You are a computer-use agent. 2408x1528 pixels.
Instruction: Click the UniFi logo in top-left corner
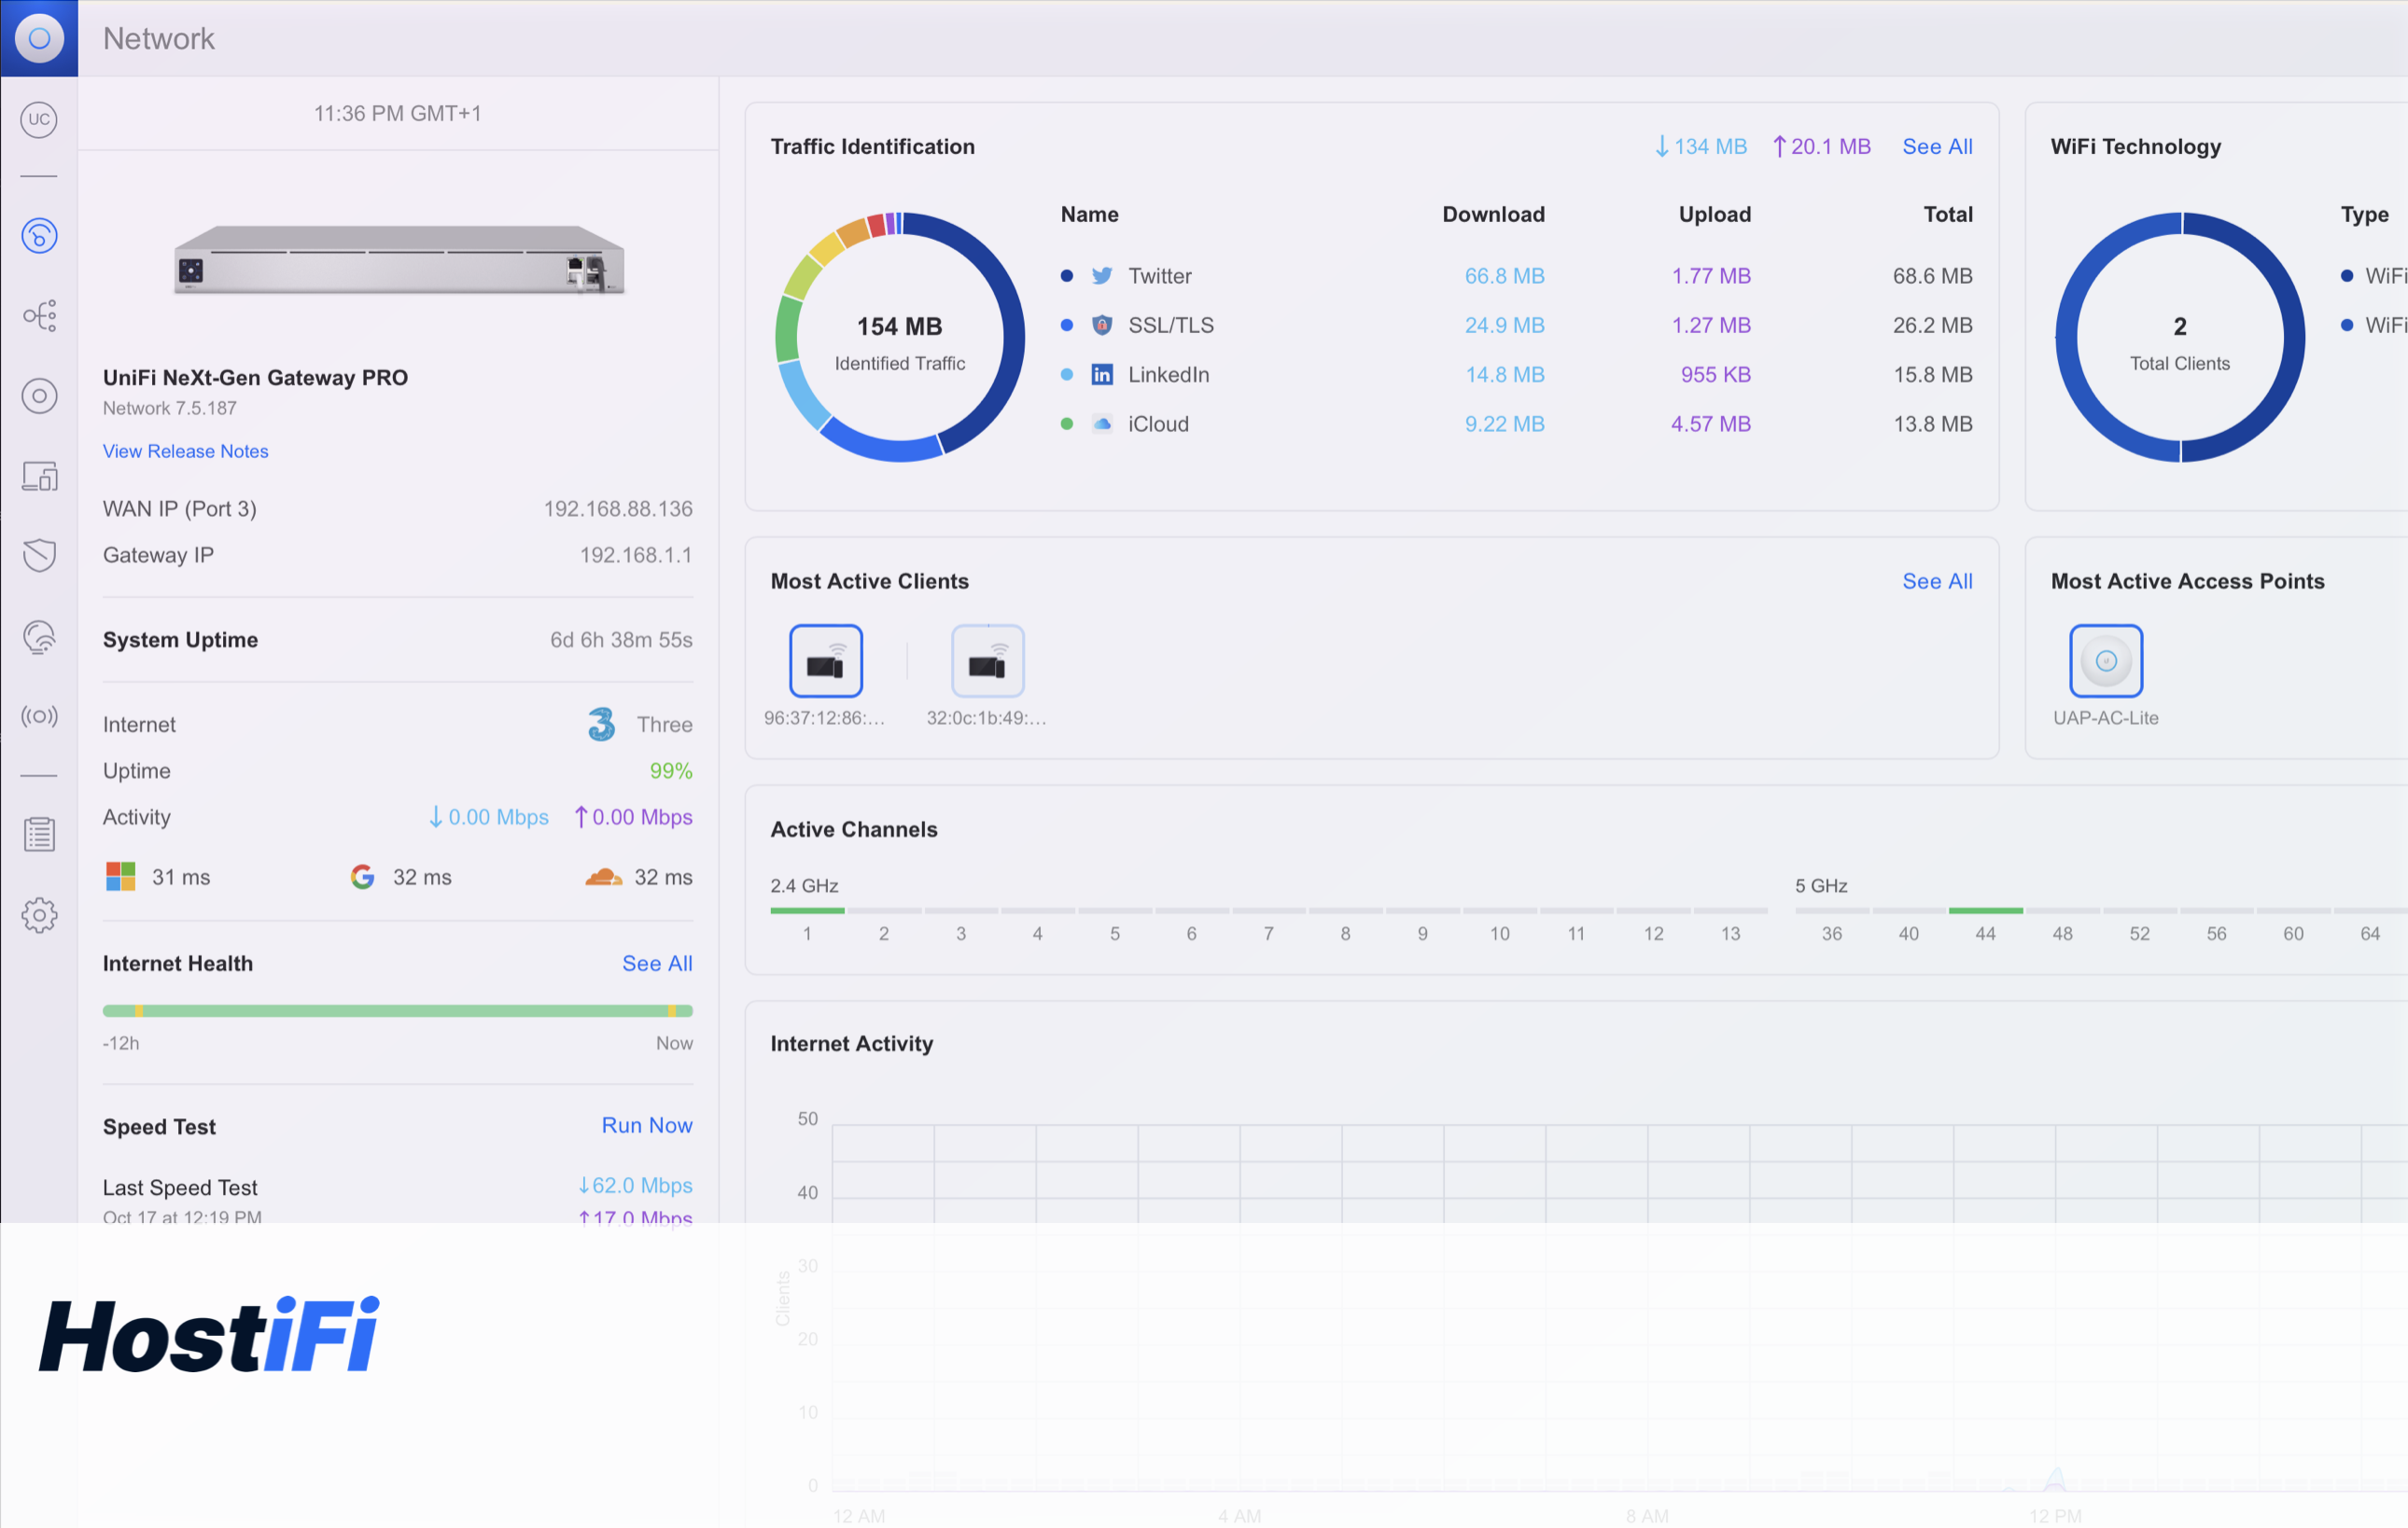(39, 38)
